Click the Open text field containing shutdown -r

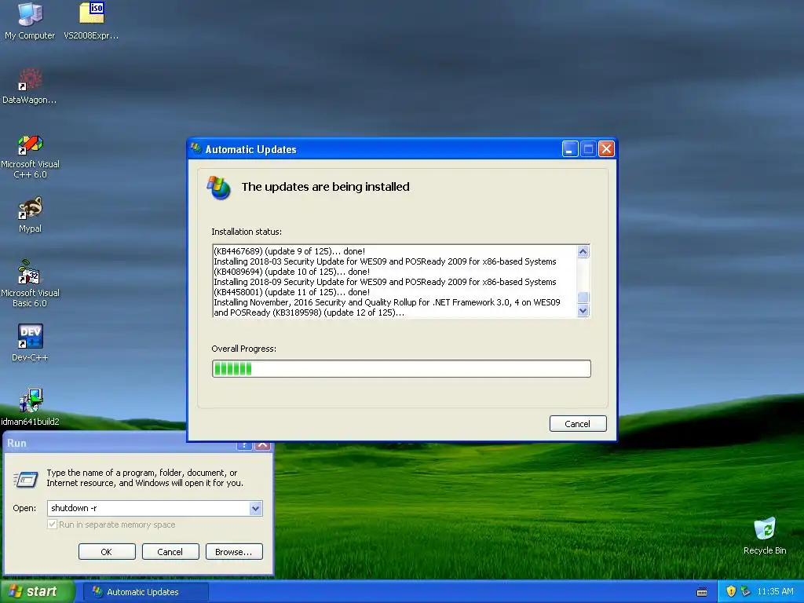pos(148,508)
